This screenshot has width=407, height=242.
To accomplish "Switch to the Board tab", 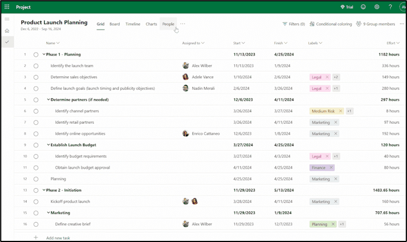I will point(115,24).
